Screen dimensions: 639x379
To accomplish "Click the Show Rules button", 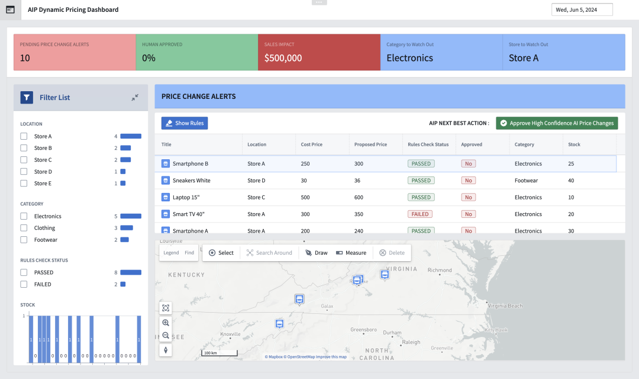I will 185,123.
